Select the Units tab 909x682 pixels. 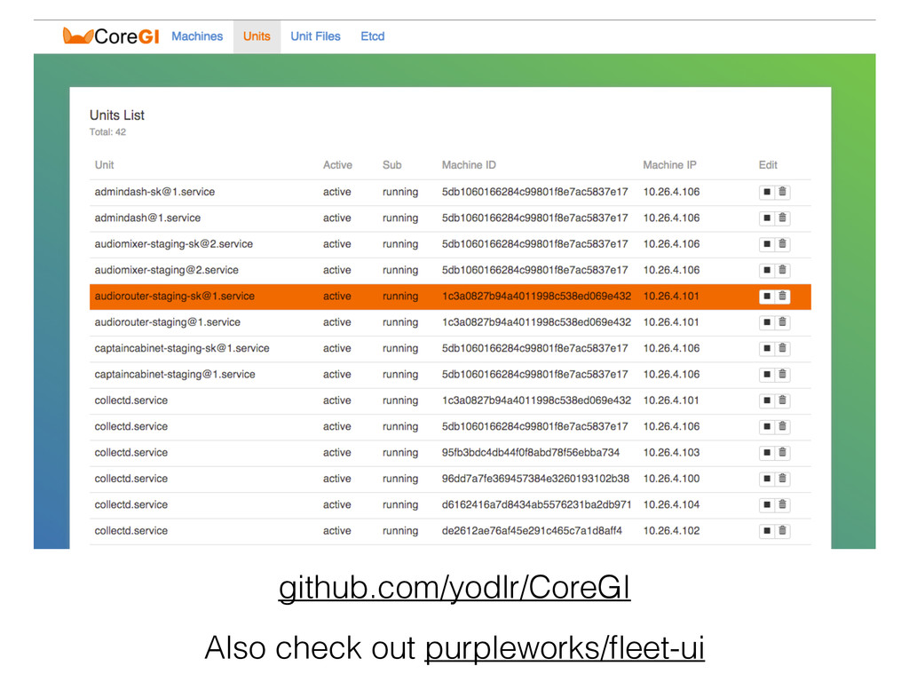[257, 36]
